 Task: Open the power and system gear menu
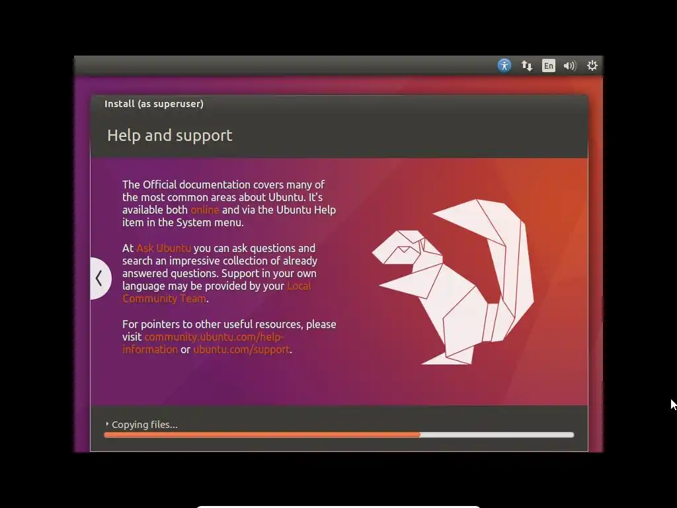click(x=592, y=65)
